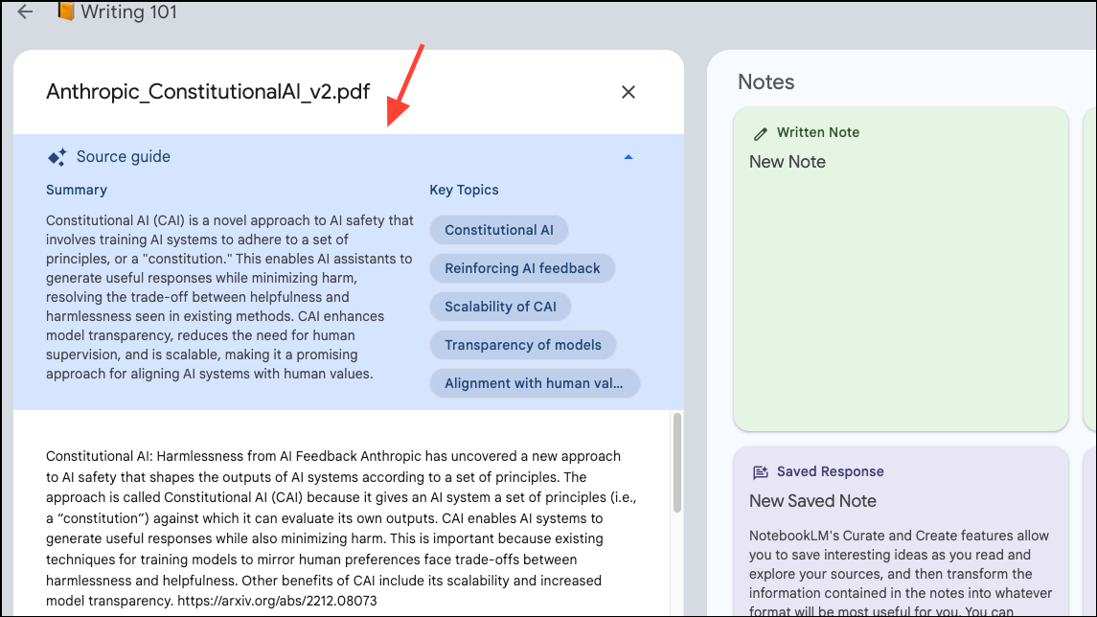
Task: Select the "Constitutional AI" key topic chip
Action: click(x=498, y=230)
